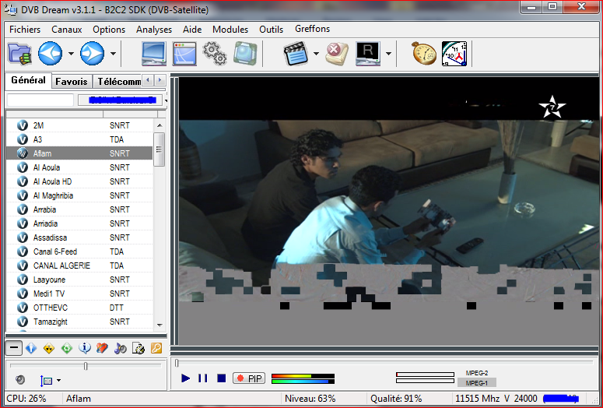The height and width of the screenshot is (408, 603).
Task: Click the golden key icon below channel list
Action: [x=156, y=348]
